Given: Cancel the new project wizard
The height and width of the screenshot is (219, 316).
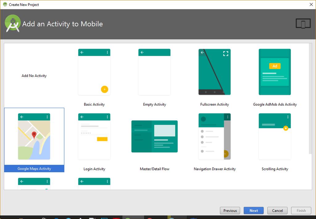Looking at the screenshot, I should point(277,211).
